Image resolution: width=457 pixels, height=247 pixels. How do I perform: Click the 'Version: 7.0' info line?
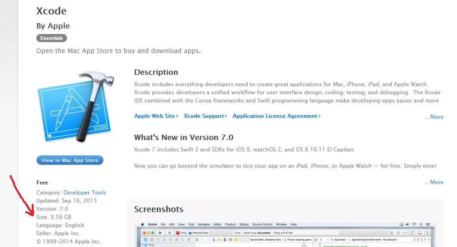click(52, 209)
